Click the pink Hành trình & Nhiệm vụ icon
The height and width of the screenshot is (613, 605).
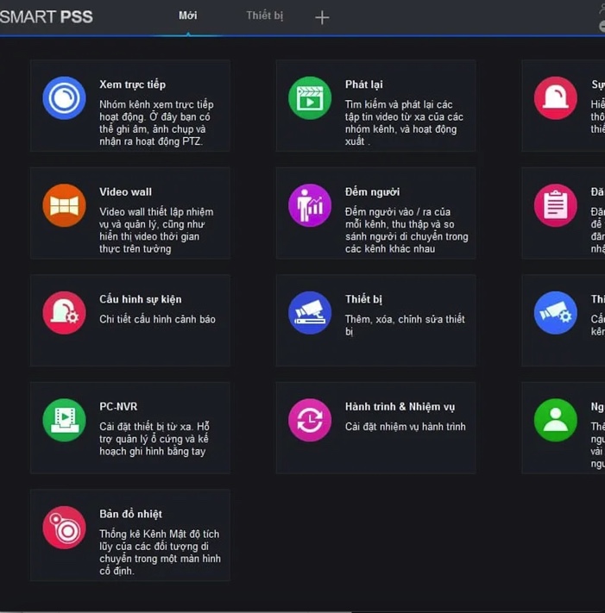[x=310, y=420]
